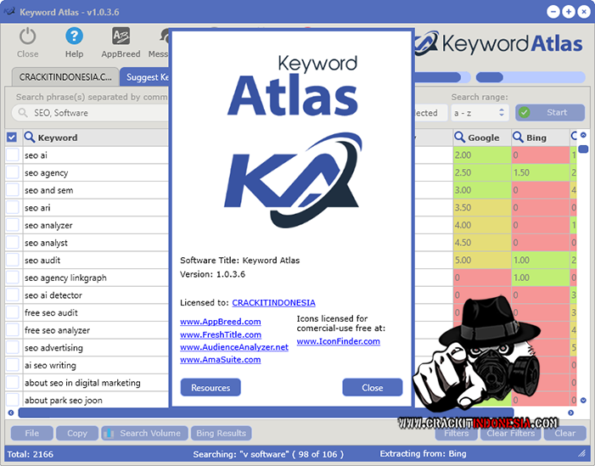Screen dimensions: 595x466
Task: Select the Suggest Keywords tab
Action: [x=144, y=77]
